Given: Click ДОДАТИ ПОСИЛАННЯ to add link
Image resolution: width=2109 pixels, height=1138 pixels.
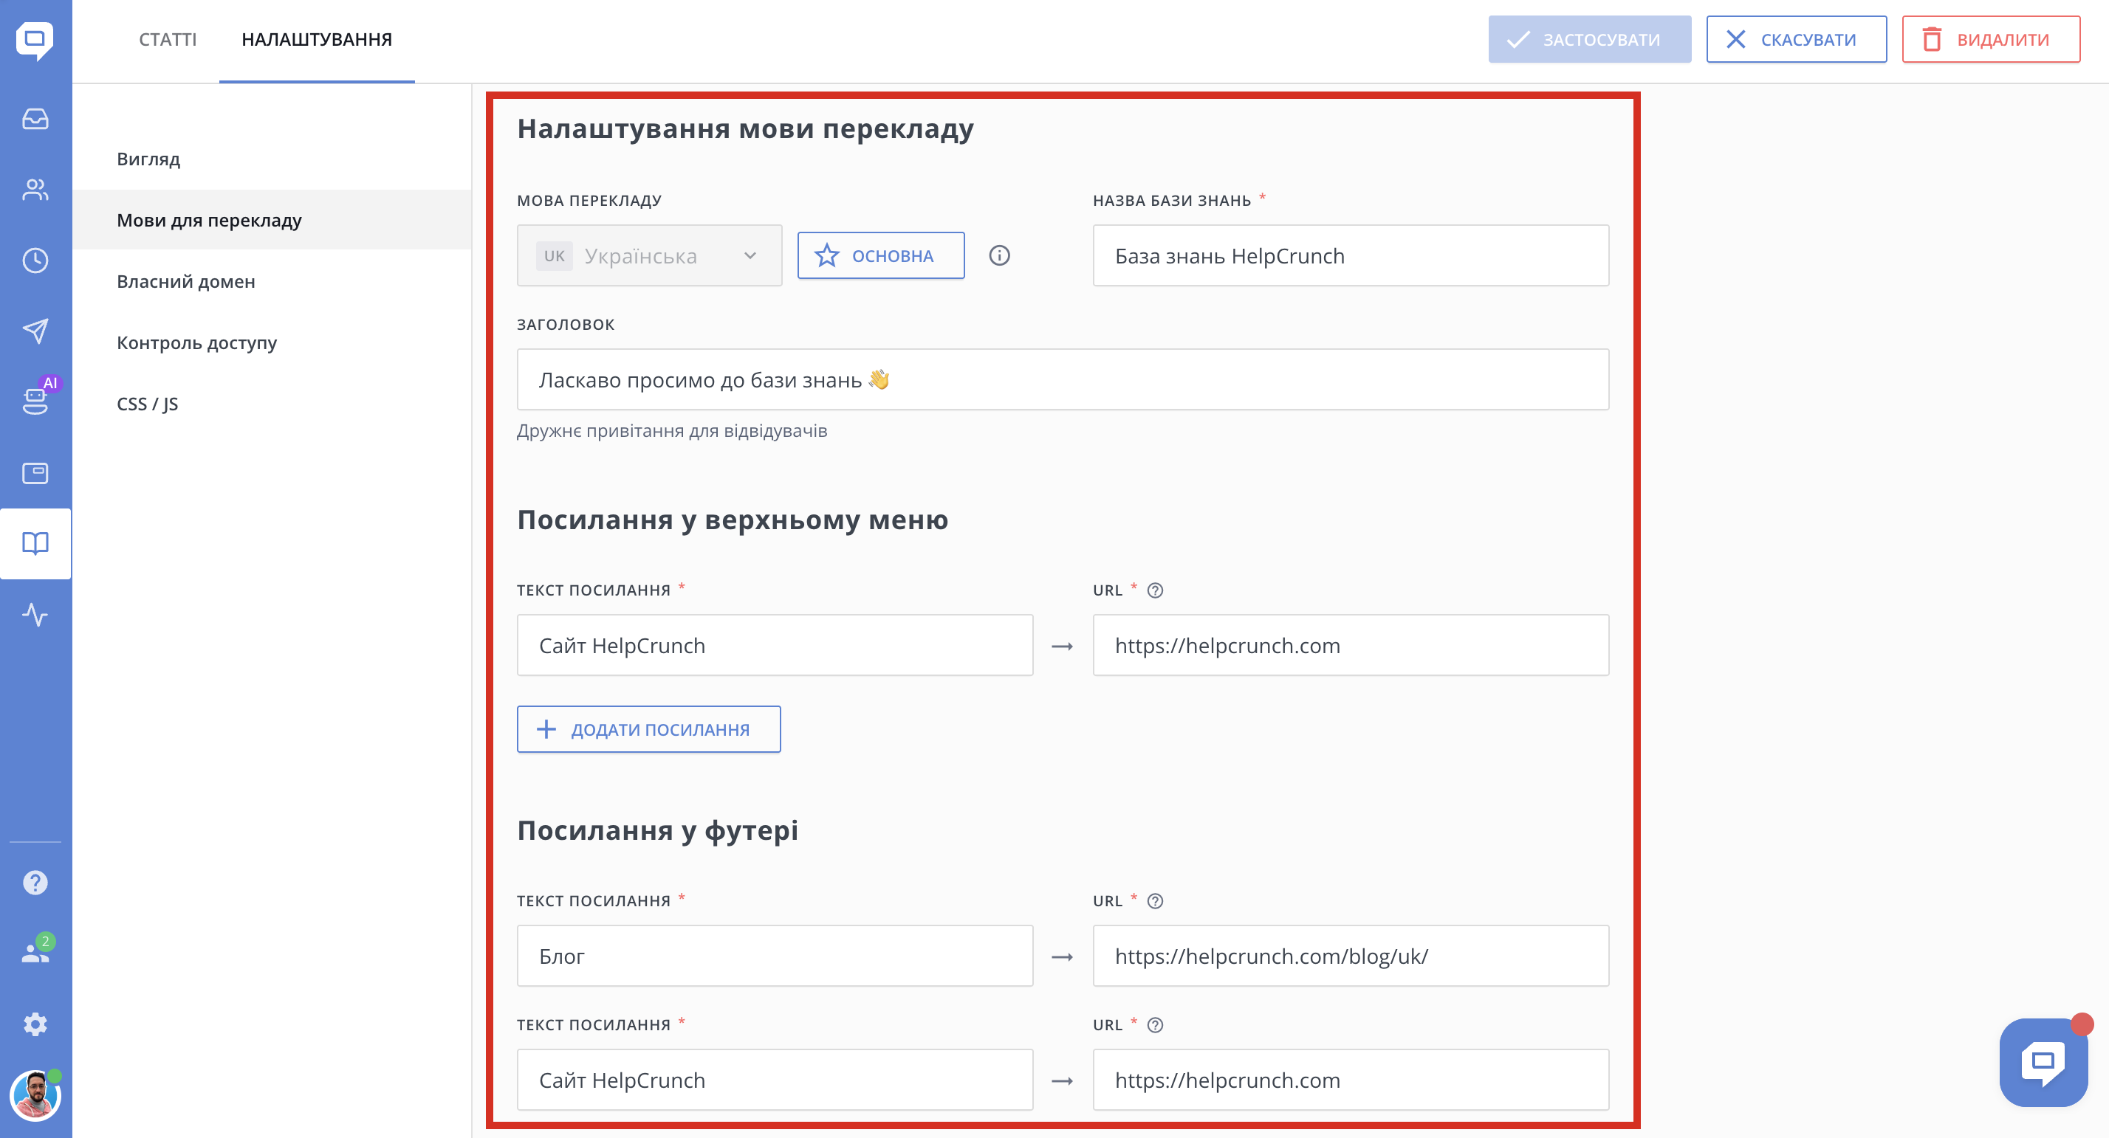Looking at the screenshot, I should coord(648,729).
